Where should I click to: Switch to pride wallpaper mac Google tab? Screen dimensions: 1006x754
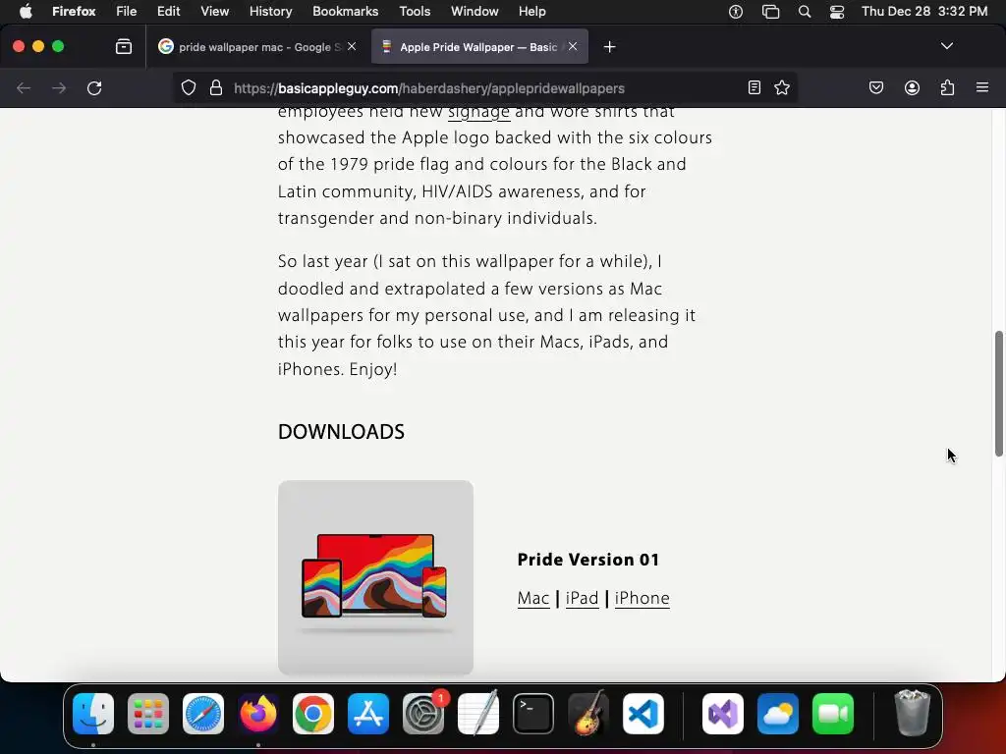pyautogui.click(x=258, y=47)
